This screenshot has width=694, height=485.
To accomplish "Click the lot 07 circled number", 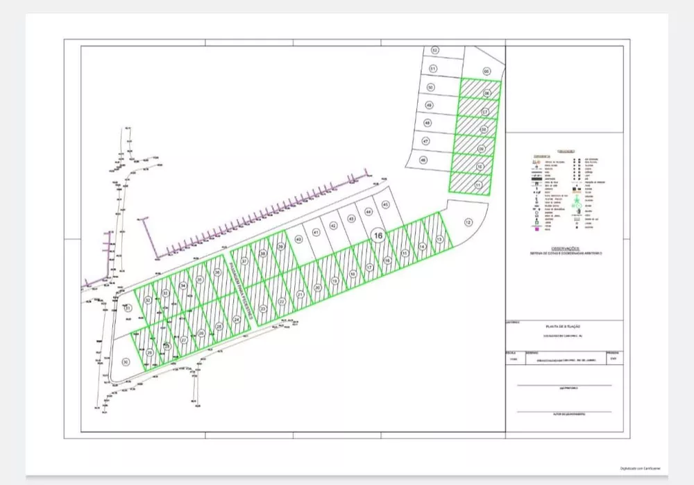I will (485, 112).
